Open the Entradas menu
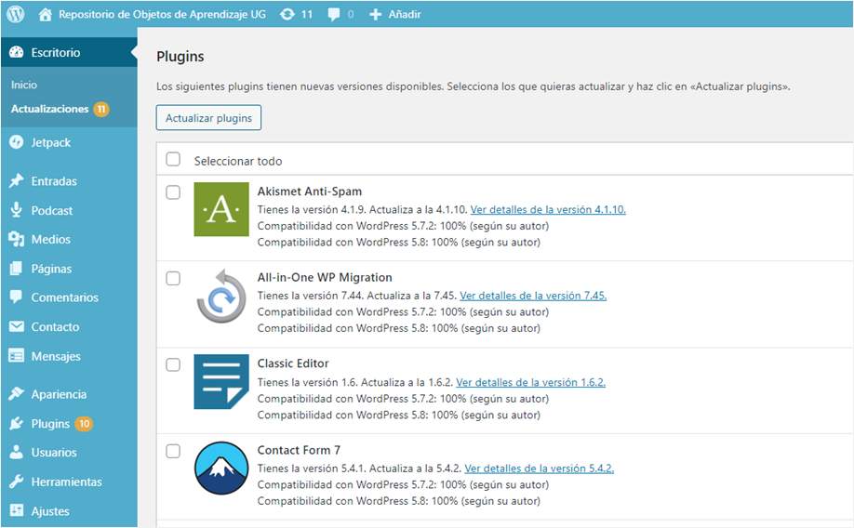The height and width of the screenshot is (528, 854). pyautogui.click(x=54, y=181)
